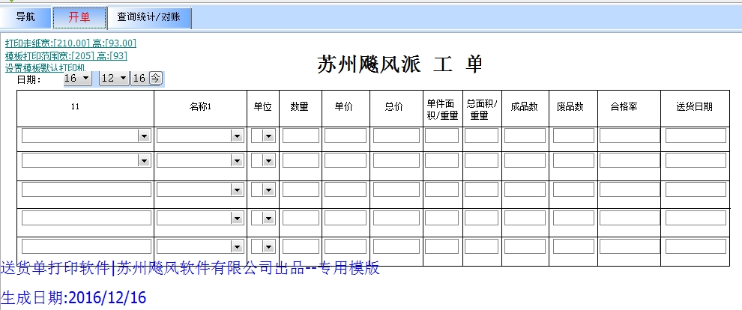Expand the second row's 名称1 dropdown
The width and height of the screenshot is (742, 310).
pos(237,161)
